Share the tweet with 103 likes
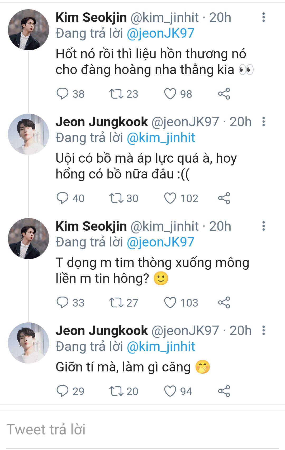The image size is (285, 450). pos(224,303)
